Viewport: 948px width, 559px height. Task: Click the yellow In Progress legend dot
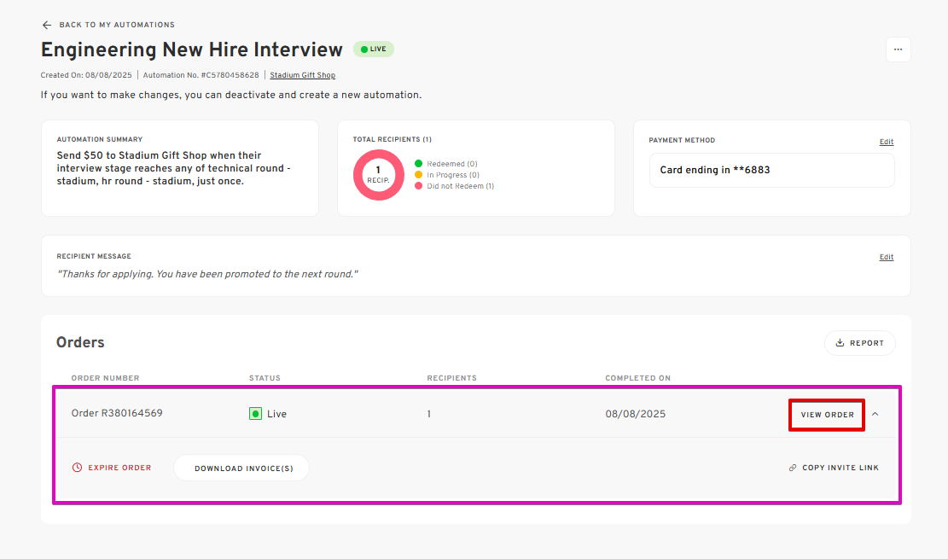(x=418, y=175)
